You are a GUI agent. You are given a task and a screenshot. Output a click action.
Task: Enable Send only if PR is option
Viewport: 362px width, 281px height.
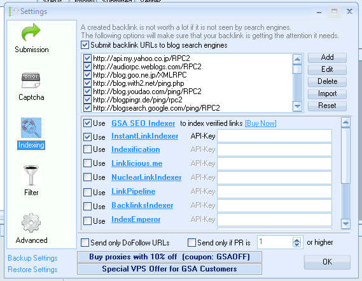(191, 243)
